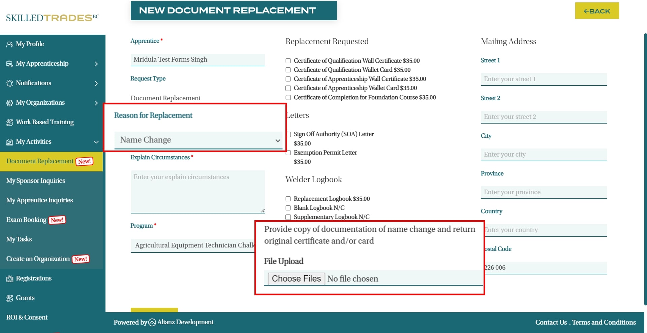Viewport: 647px width, 333px height.
Task: Click the Choose Files upload button
Action: 296,279
